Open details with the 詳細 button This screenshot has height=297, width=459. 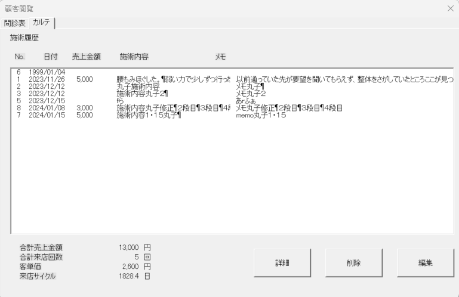(282, 263)
